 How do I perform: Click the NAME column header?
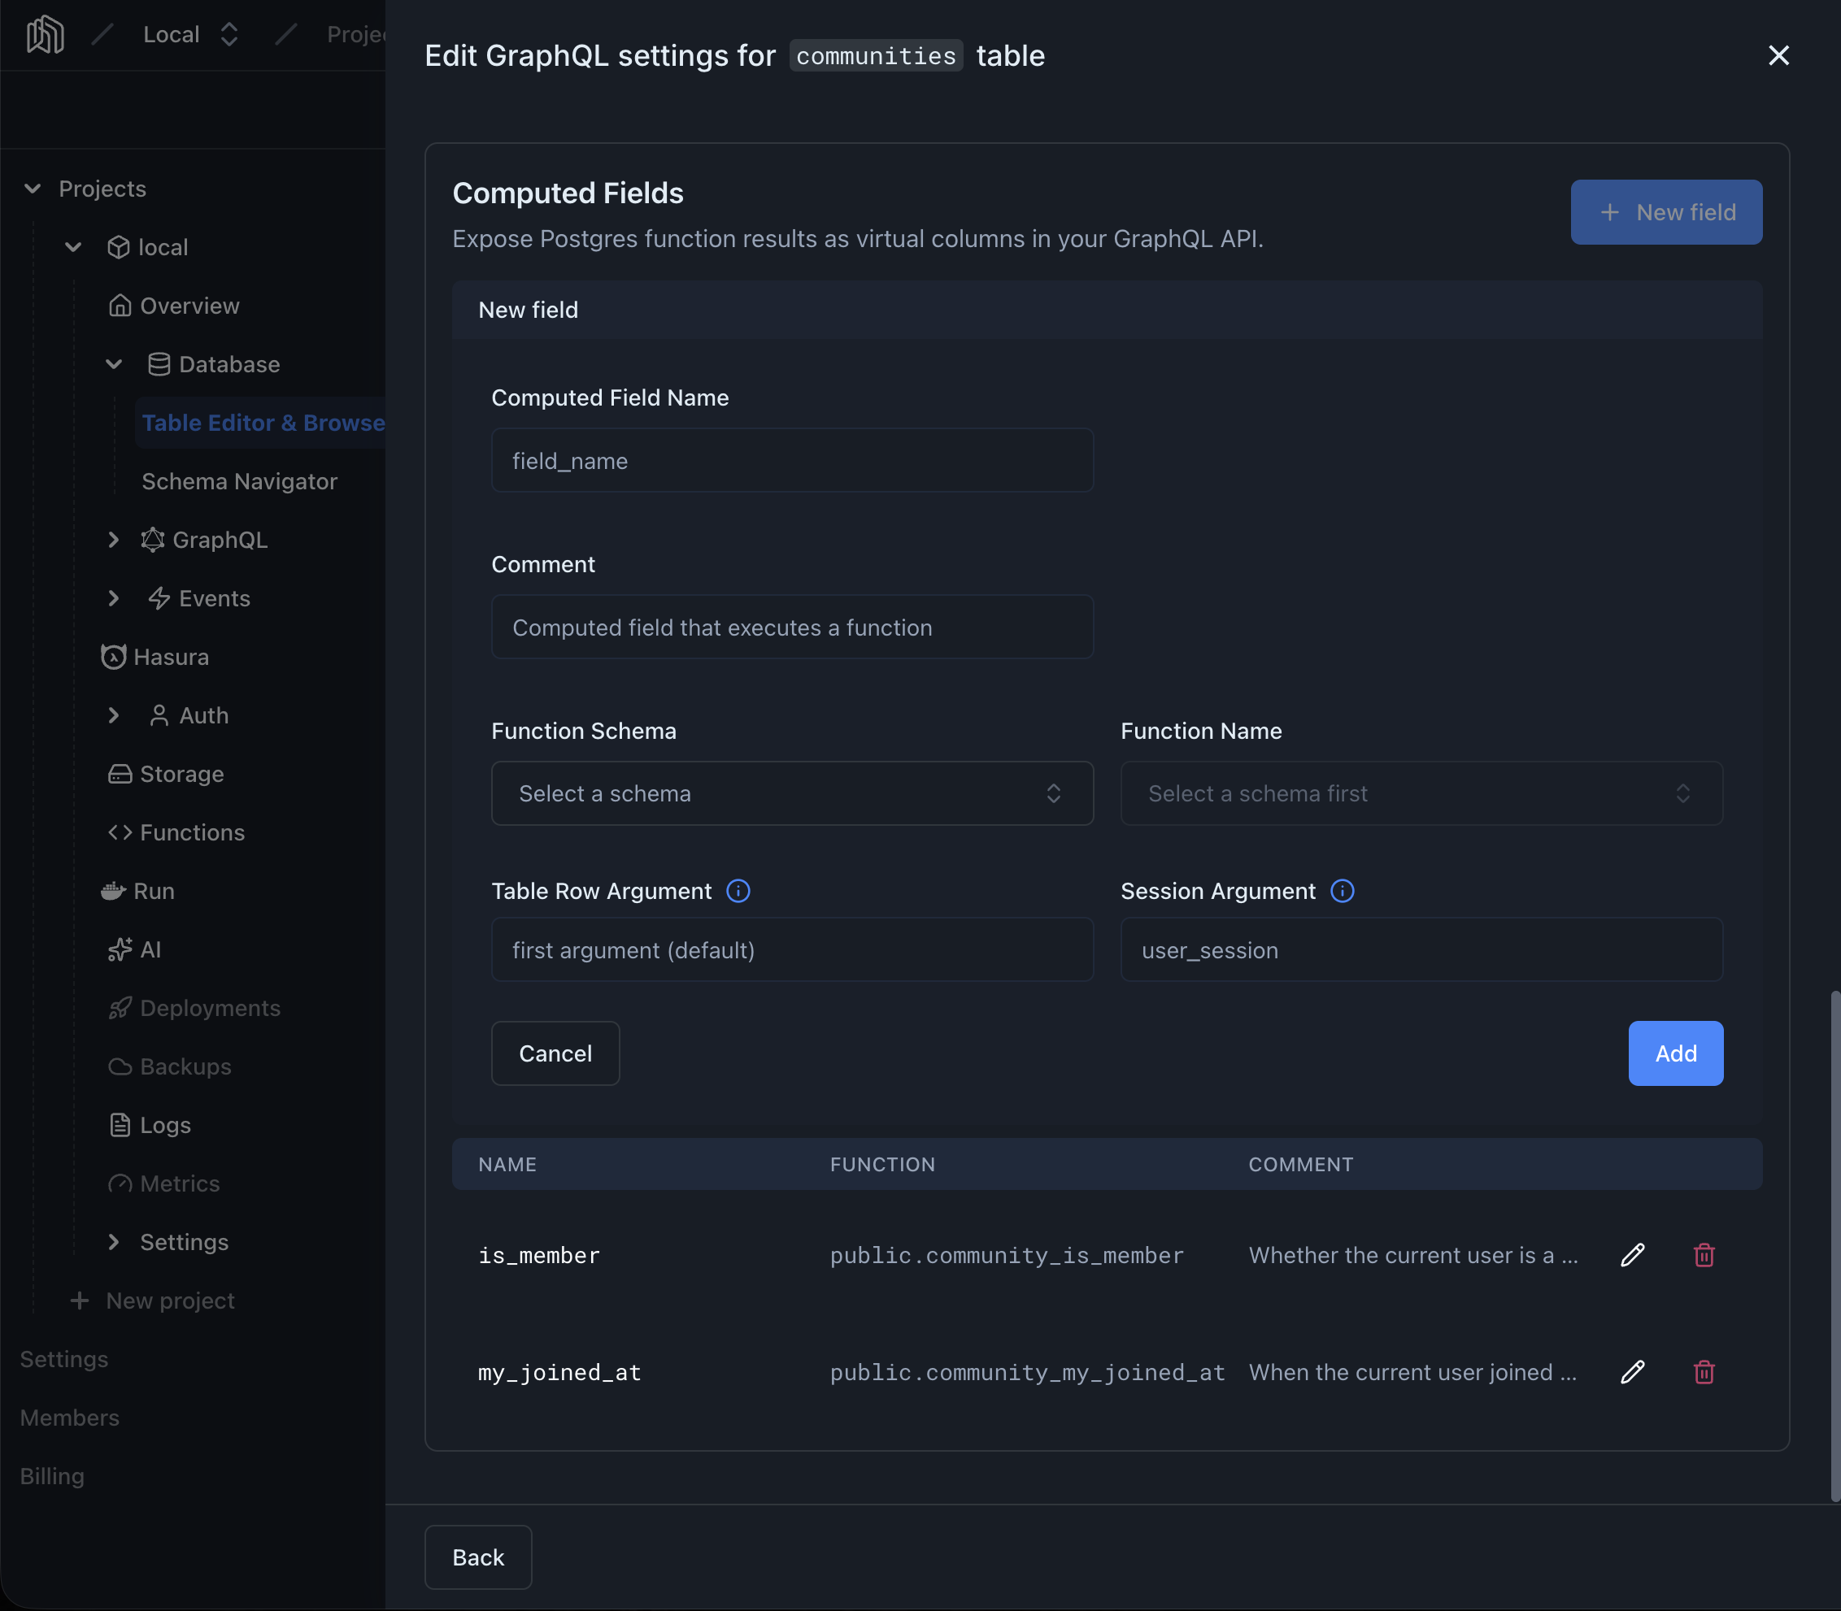(507, 1164)
